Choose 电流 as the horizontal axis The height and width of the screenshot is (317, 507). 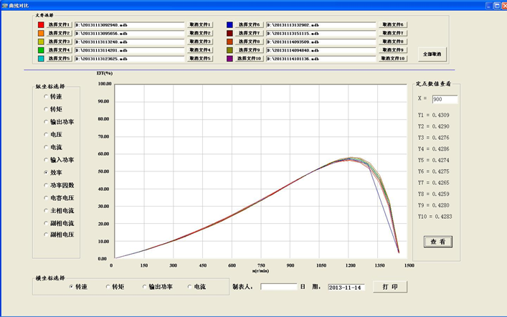(190, 287)
